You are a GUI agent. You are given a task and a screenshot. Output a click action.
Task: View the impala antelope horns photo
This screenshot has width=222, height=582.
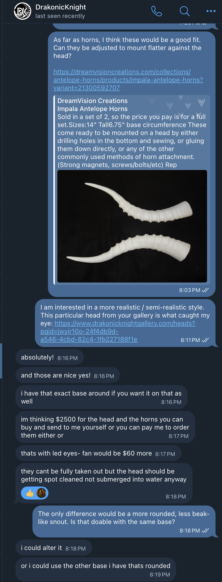132,226
